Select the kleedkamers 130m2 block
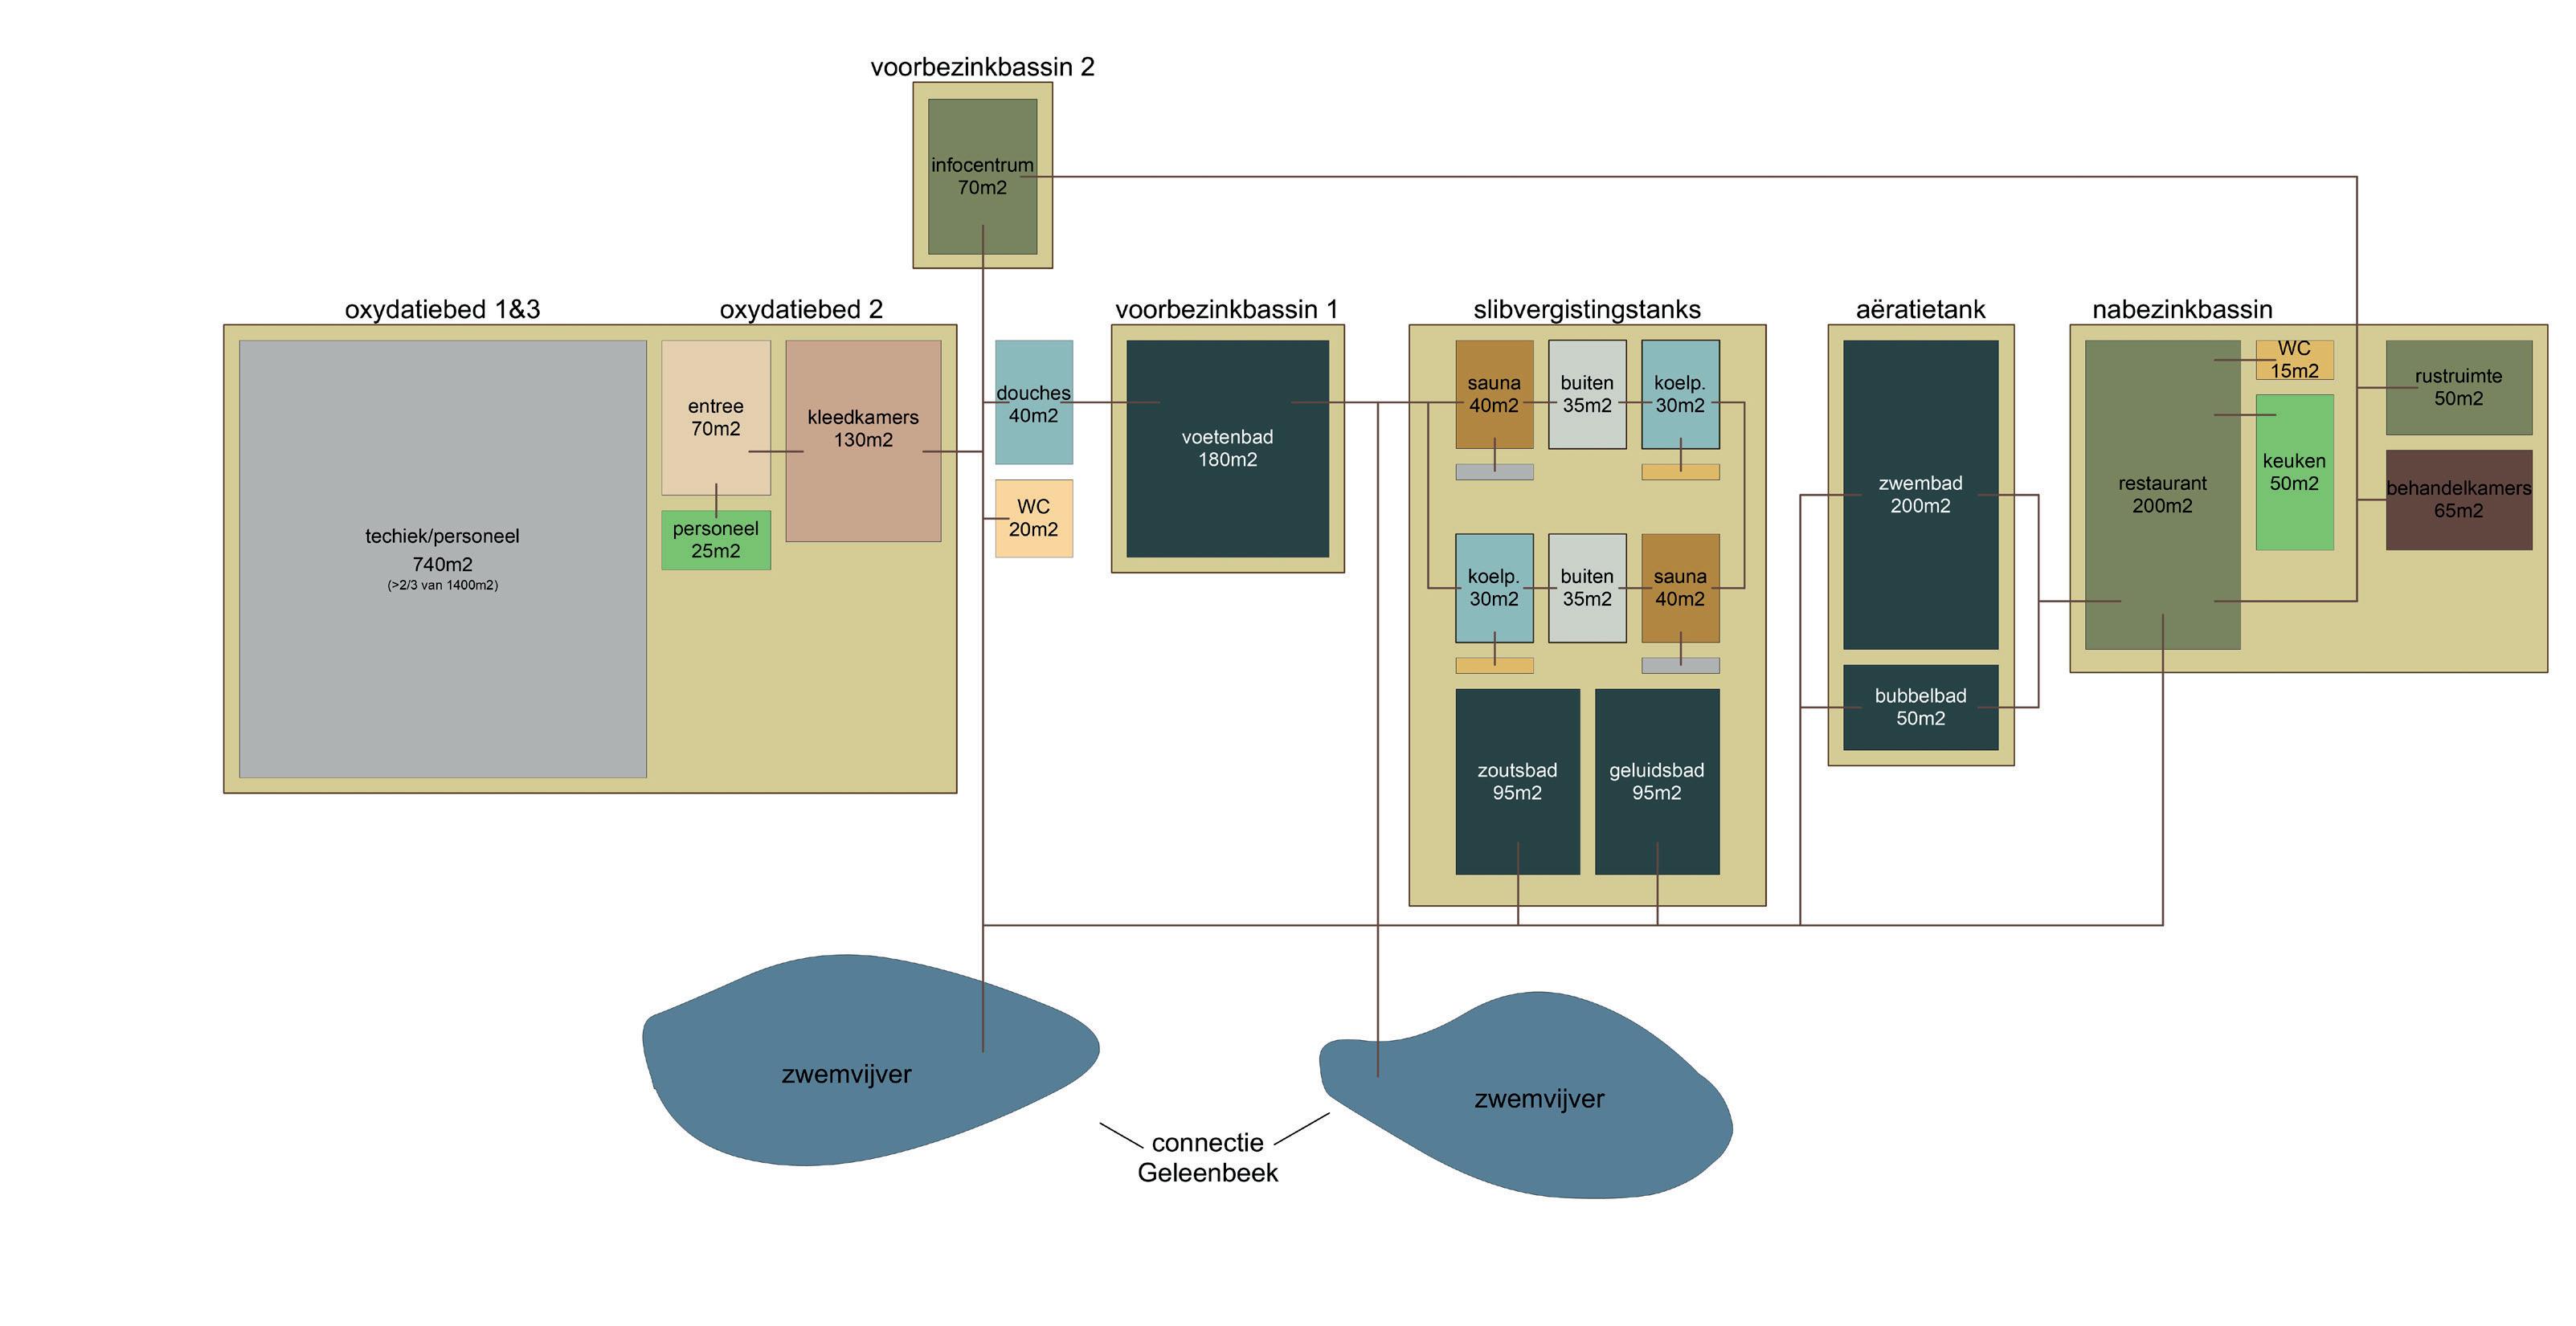The image size is (2576, 1326). 863,439
